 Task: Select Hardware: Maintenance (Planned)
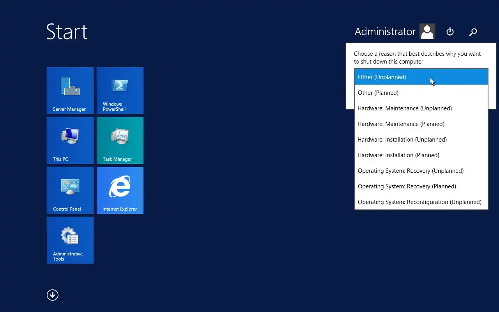(x=421, y=124)
